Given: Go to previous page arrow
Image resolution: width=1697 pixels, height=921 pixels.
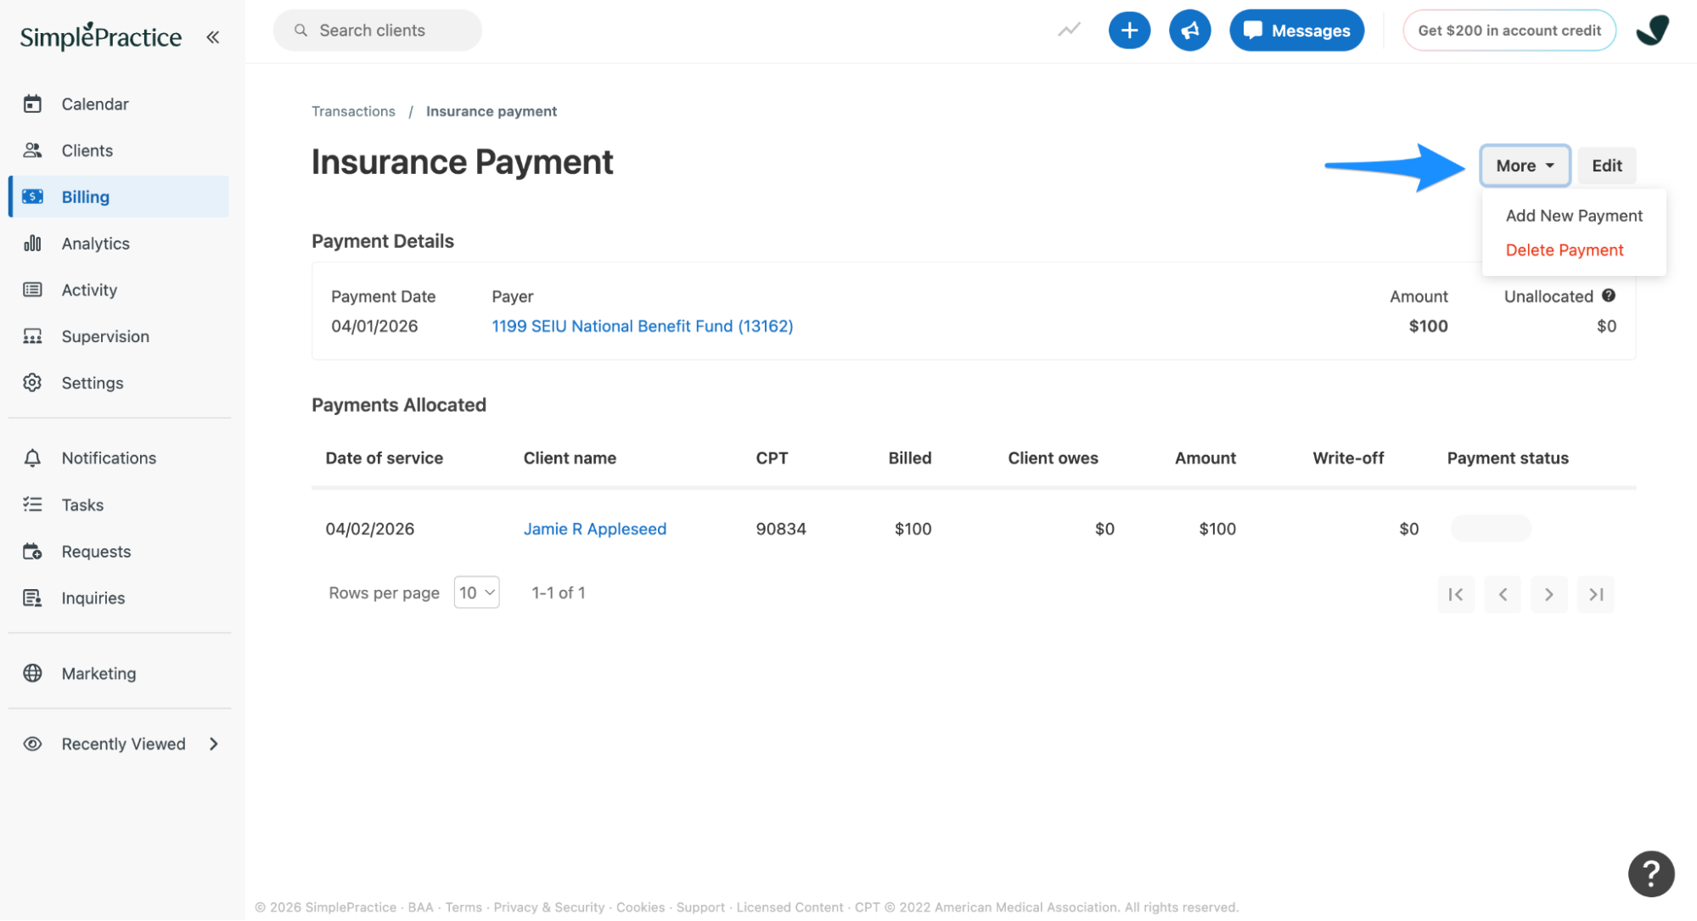Looking at the screenshot, I should pyautogui.click(x=1502, y=594).
